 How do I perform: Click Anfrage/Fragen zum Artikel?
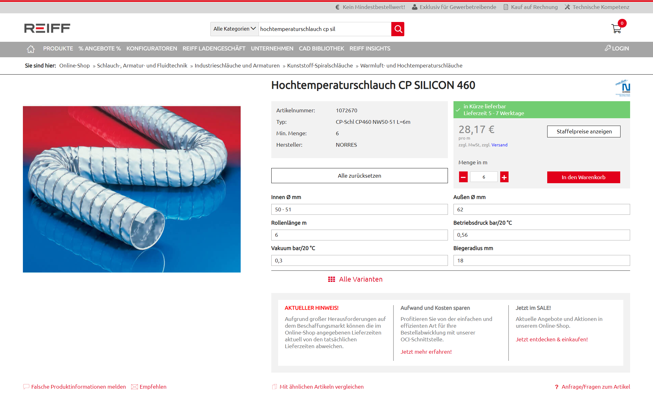pos(592,387)
